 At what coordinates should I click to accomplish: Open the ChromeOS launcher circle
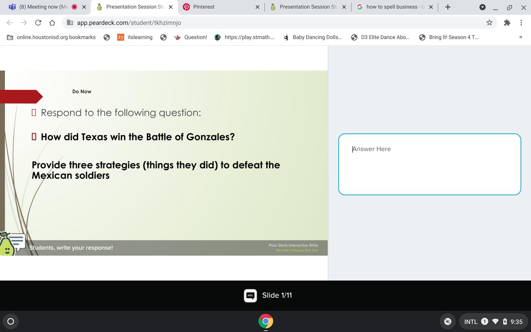coord(11,321)
